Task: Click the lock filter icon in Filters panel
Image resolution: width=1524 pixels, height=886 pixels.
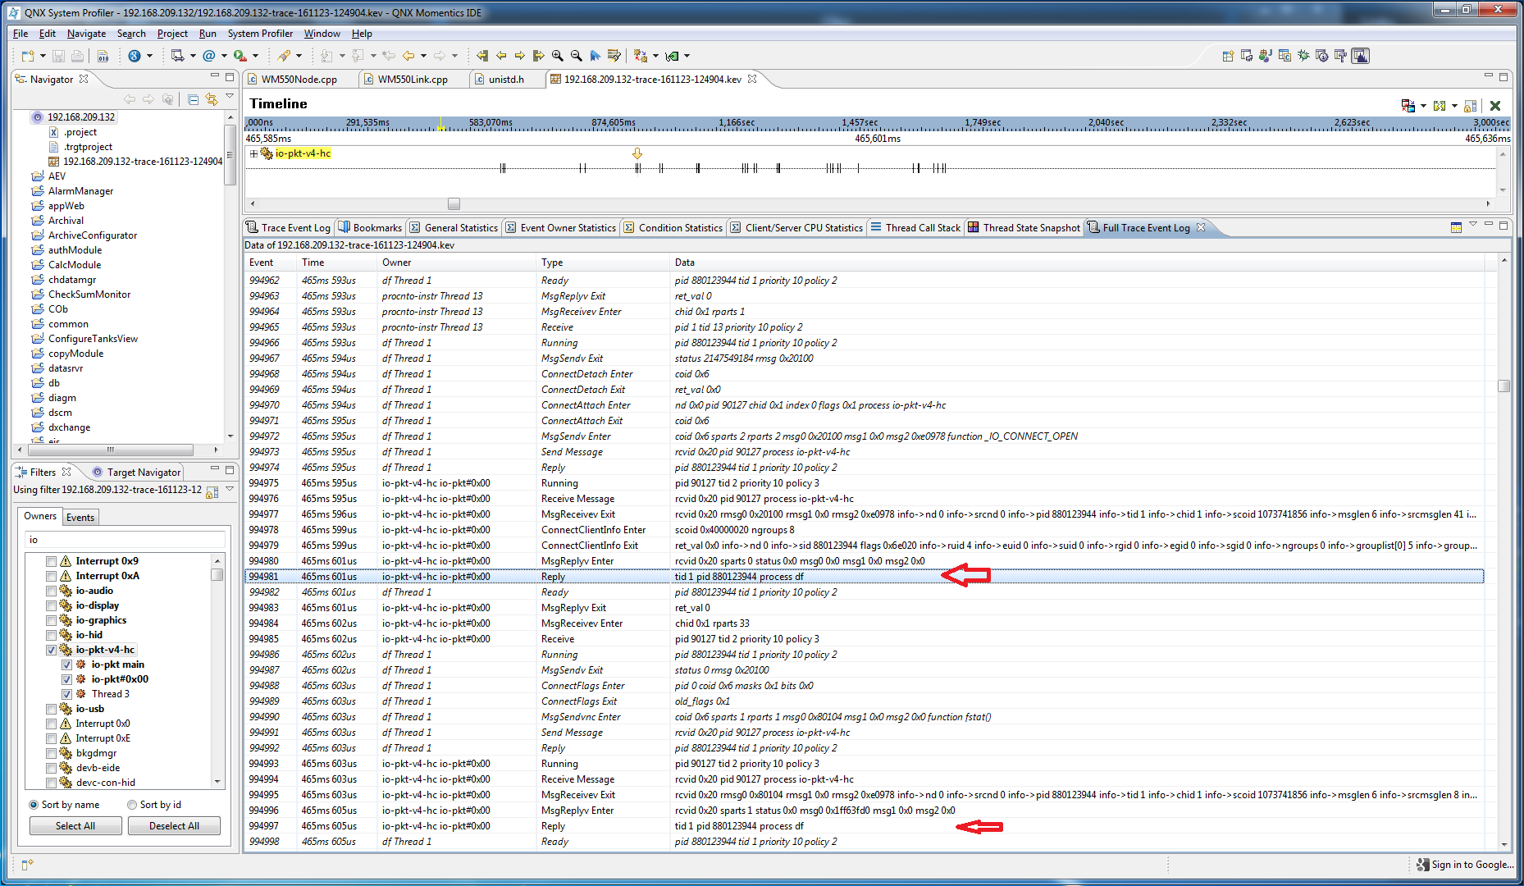Action: point(212,491)
